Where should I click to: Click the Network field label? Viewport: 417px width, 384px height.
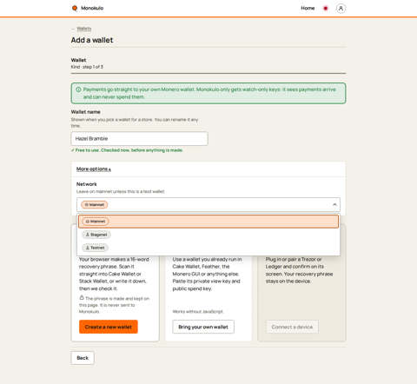coord(87,184)
